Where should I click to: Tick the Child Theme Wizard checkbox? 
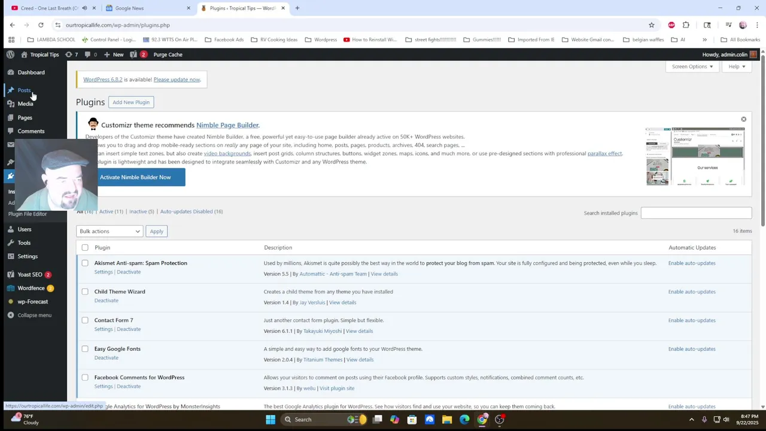[x=85, y=292]
